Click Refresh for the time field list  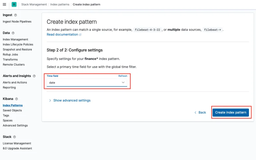(123, 76)
